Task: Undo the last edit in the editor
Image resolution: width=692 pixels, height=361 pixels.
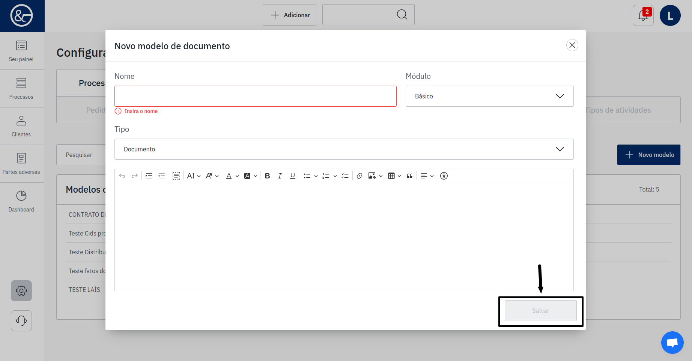Action: (122, 176)
